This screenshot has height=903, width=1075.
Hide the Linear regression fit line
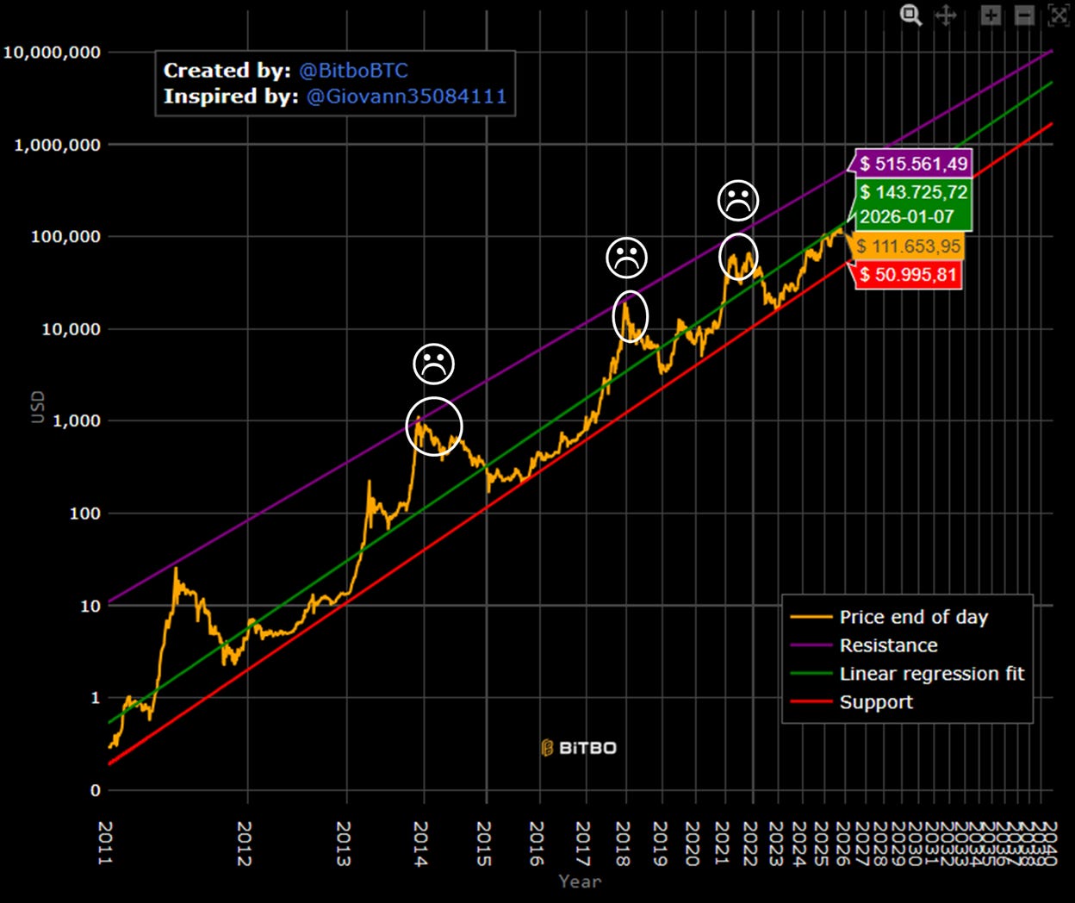(931, 674)
